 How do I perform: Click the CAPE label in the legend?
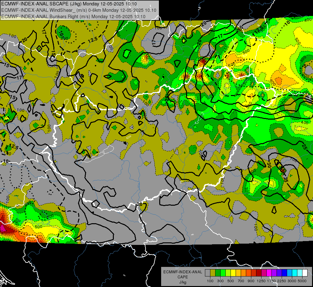click(x=183, y=277)
